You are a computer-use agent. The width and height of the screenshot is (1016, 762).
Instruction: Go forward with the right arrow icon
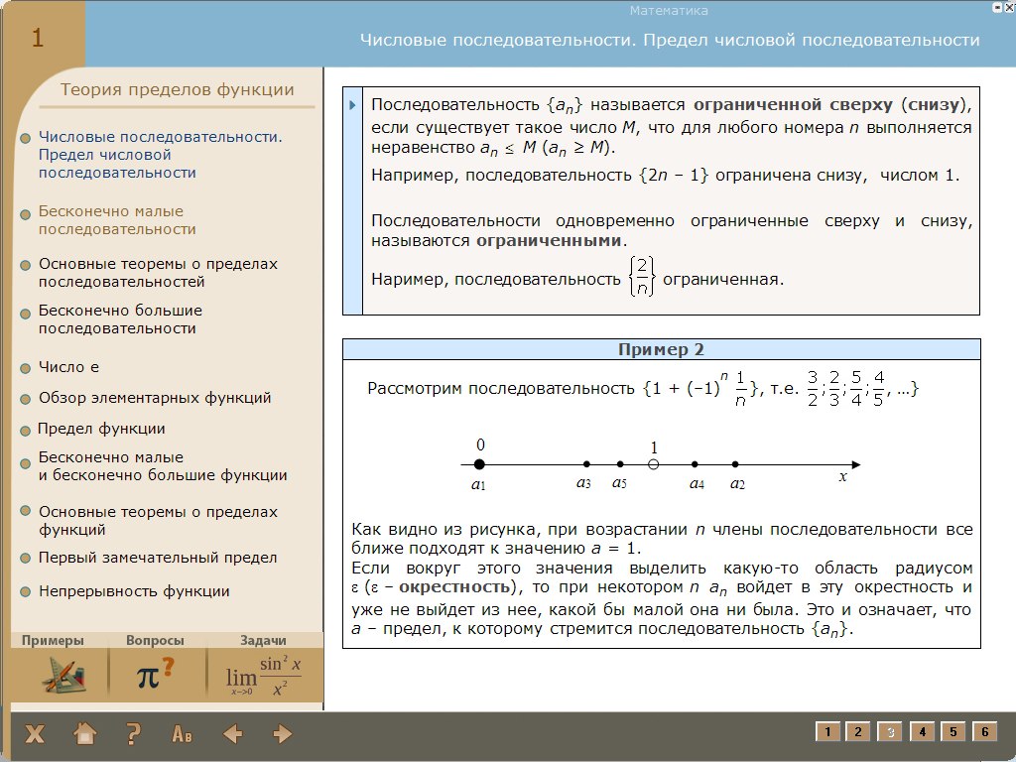[x=283, y=734]
